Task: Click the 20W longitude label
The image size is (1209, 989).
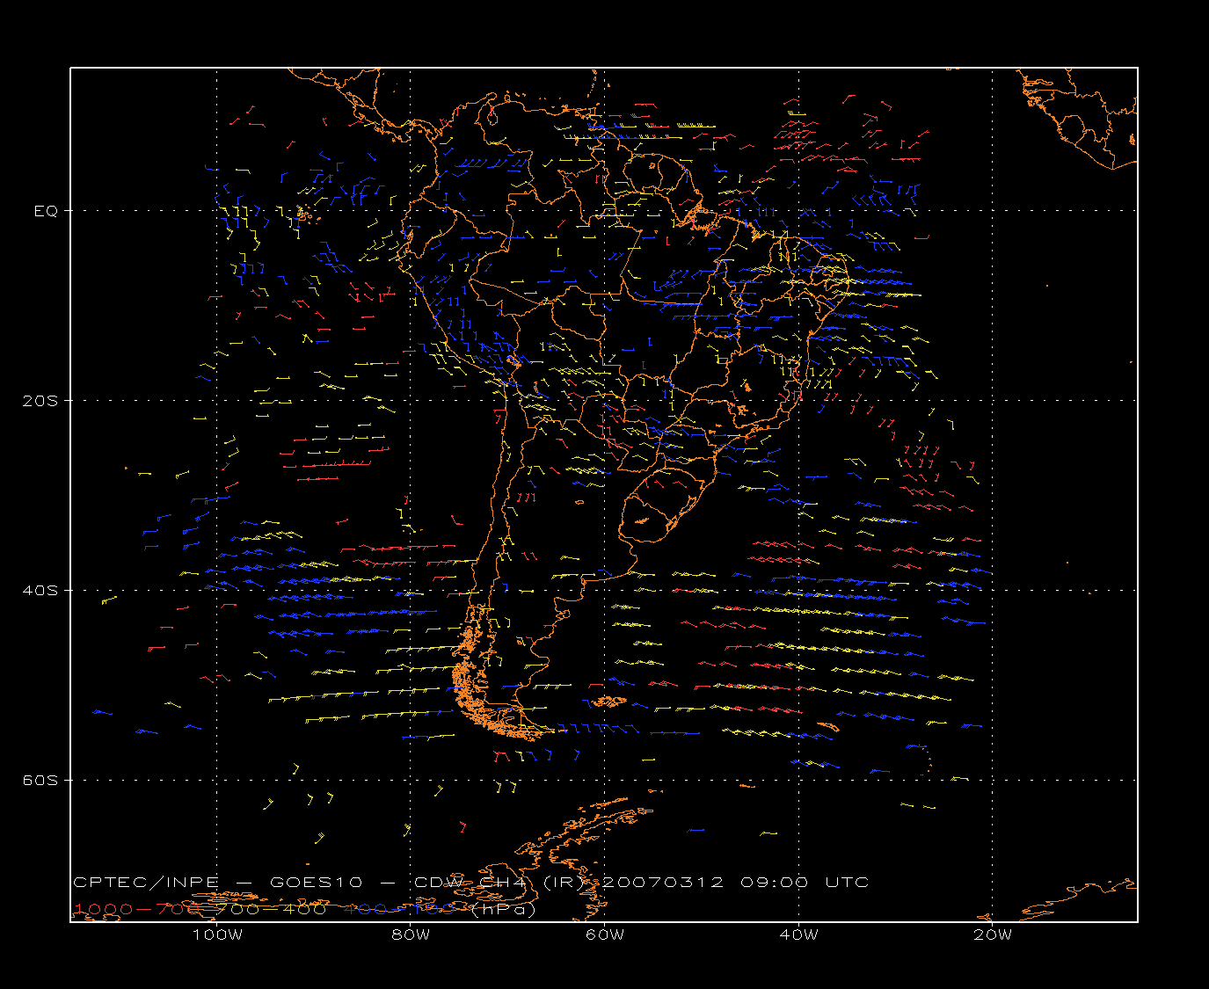Action: pos(993,934)
